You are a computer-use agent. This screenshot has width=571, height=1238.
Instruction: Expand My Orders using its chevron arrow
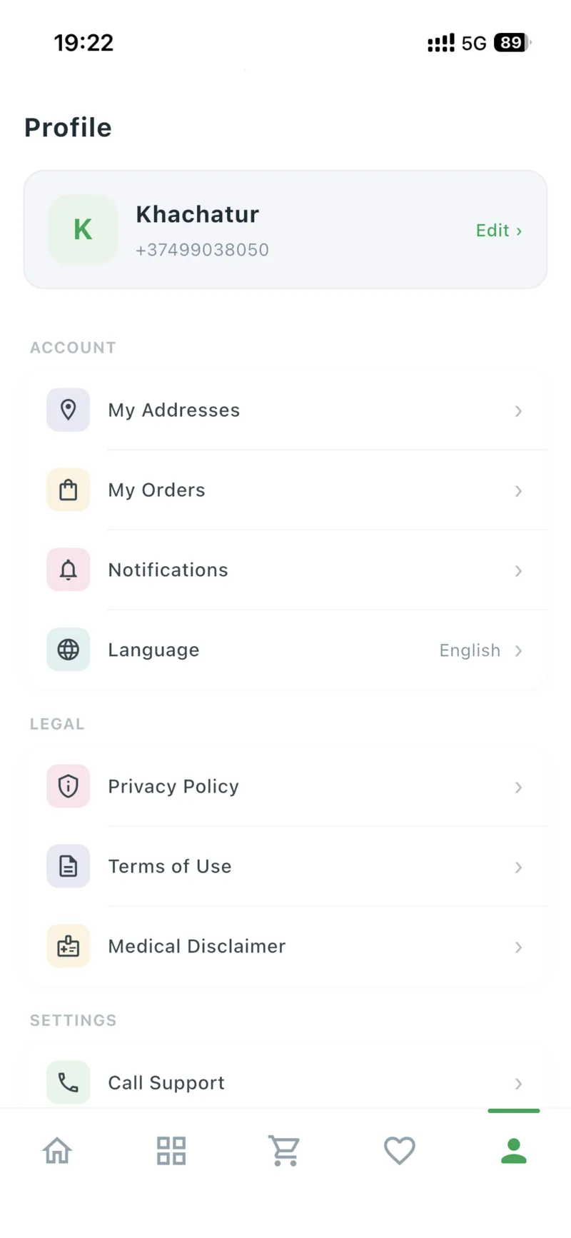pos(519,491)
